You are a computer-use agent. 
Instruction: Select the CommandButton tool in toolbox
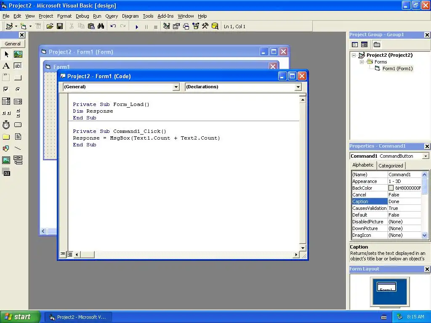[18, 78]
